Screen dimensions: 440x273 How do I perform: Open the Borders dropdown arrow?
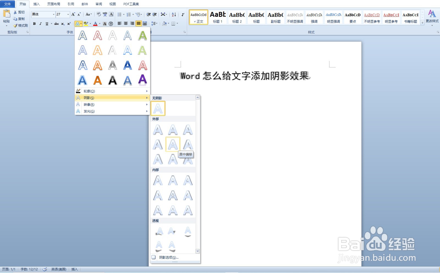[x=177, y=24]
